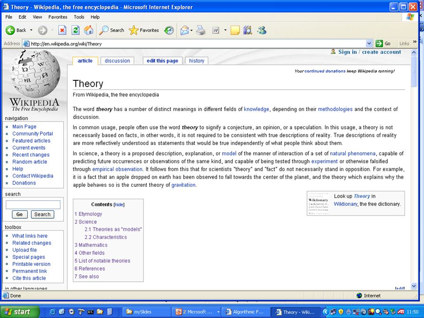Viewport: 424px width, 318px height.
Task: Switch to the discussion tab
Action: tap(117, 61)
